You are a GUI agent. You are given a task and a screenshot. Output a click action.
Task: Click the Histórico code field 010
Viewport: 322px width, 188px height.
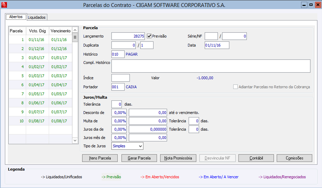click(x=118, y=54)
